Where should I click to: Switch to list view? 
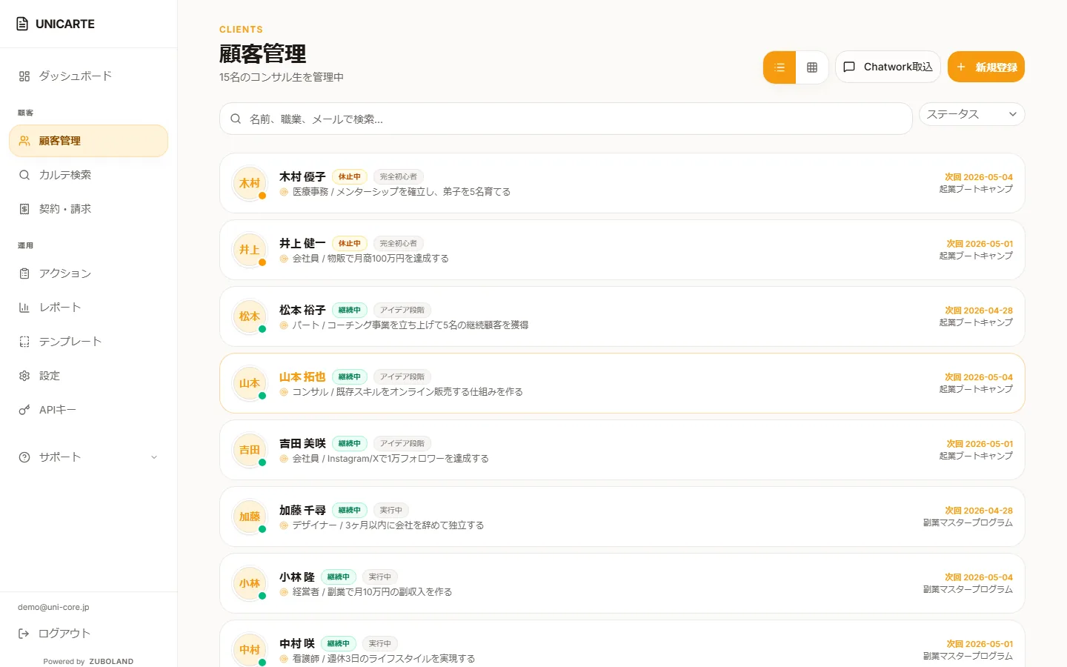coord(780,67)
